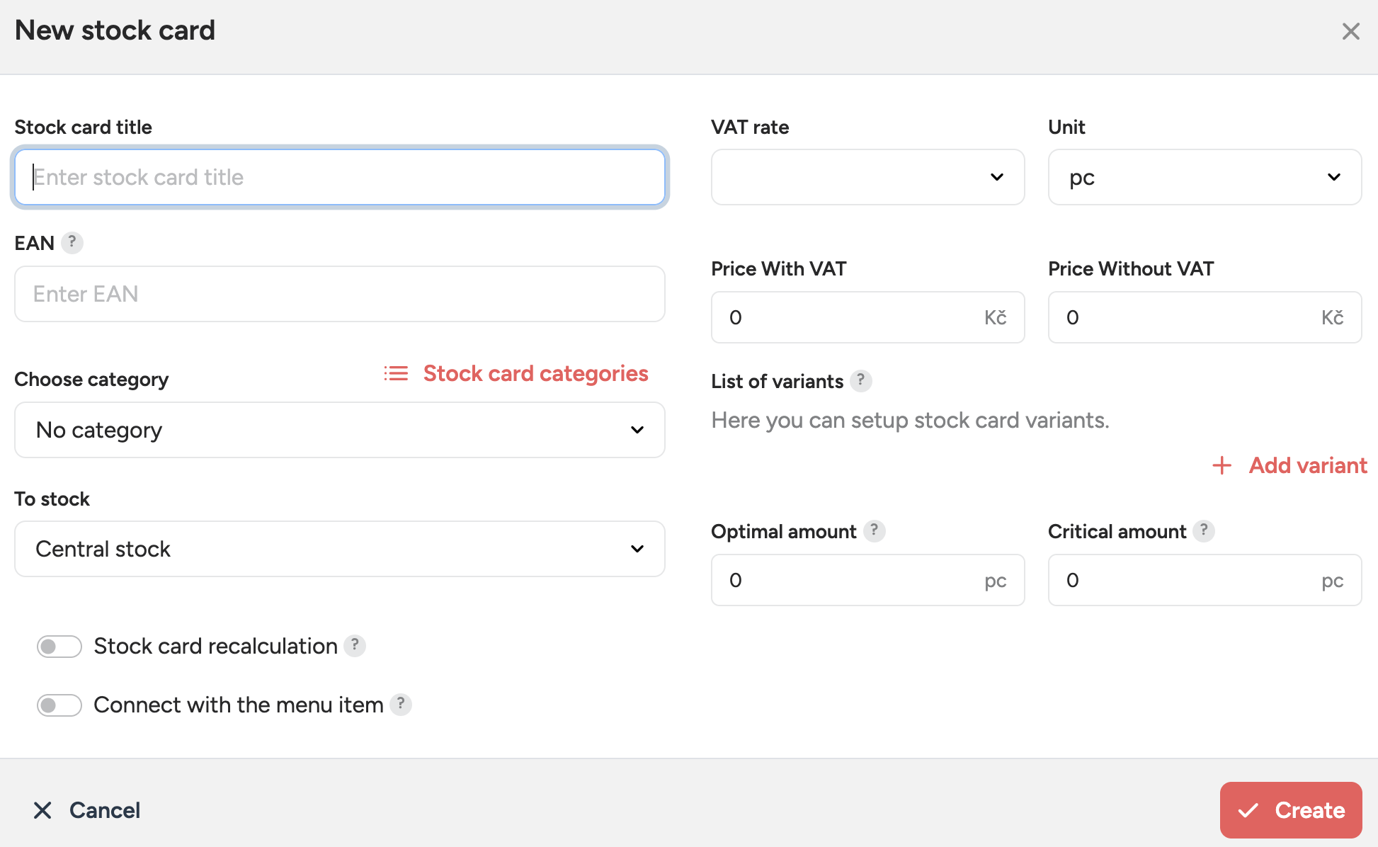Click the Stock card recalculation help icon
The width and height of the screenshot is (1378, 847).
355,646
